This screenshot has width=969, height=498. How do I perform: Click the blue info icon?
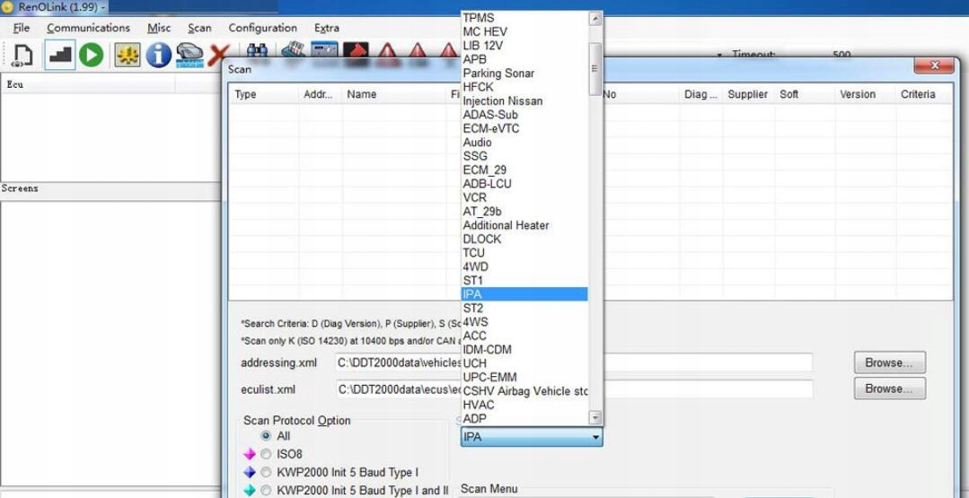159,55
